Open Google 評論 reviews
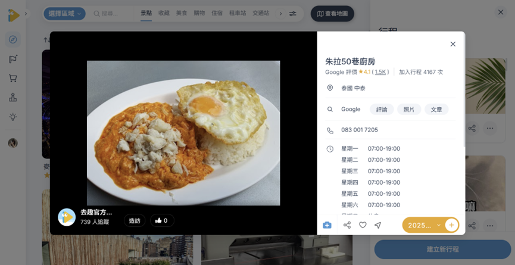 click(x=382, y=110)
